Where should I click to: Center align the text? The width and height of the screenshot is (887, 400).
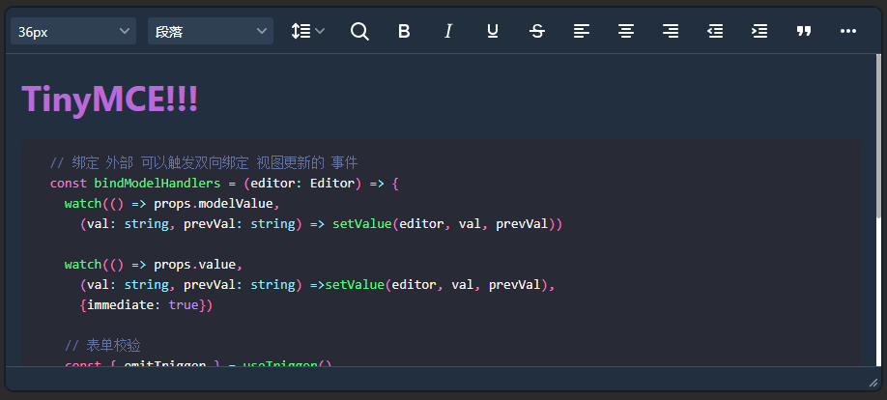tap(626, 31)
